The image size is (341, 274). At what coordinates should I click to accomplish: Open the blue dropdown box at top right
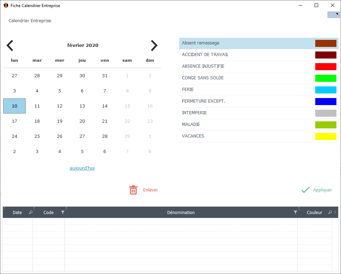click(334, 15)
